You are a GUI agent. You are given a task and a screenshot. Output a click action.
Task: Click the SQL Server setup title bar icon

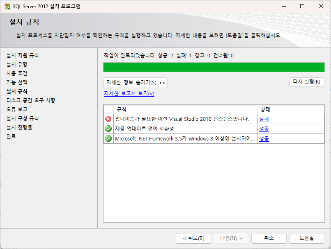[7, 6]
